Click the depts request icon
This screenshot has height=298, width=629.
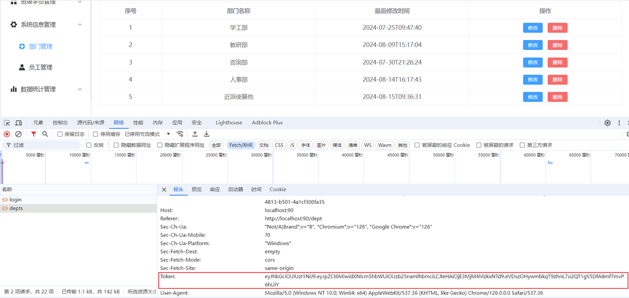point(5,208)
